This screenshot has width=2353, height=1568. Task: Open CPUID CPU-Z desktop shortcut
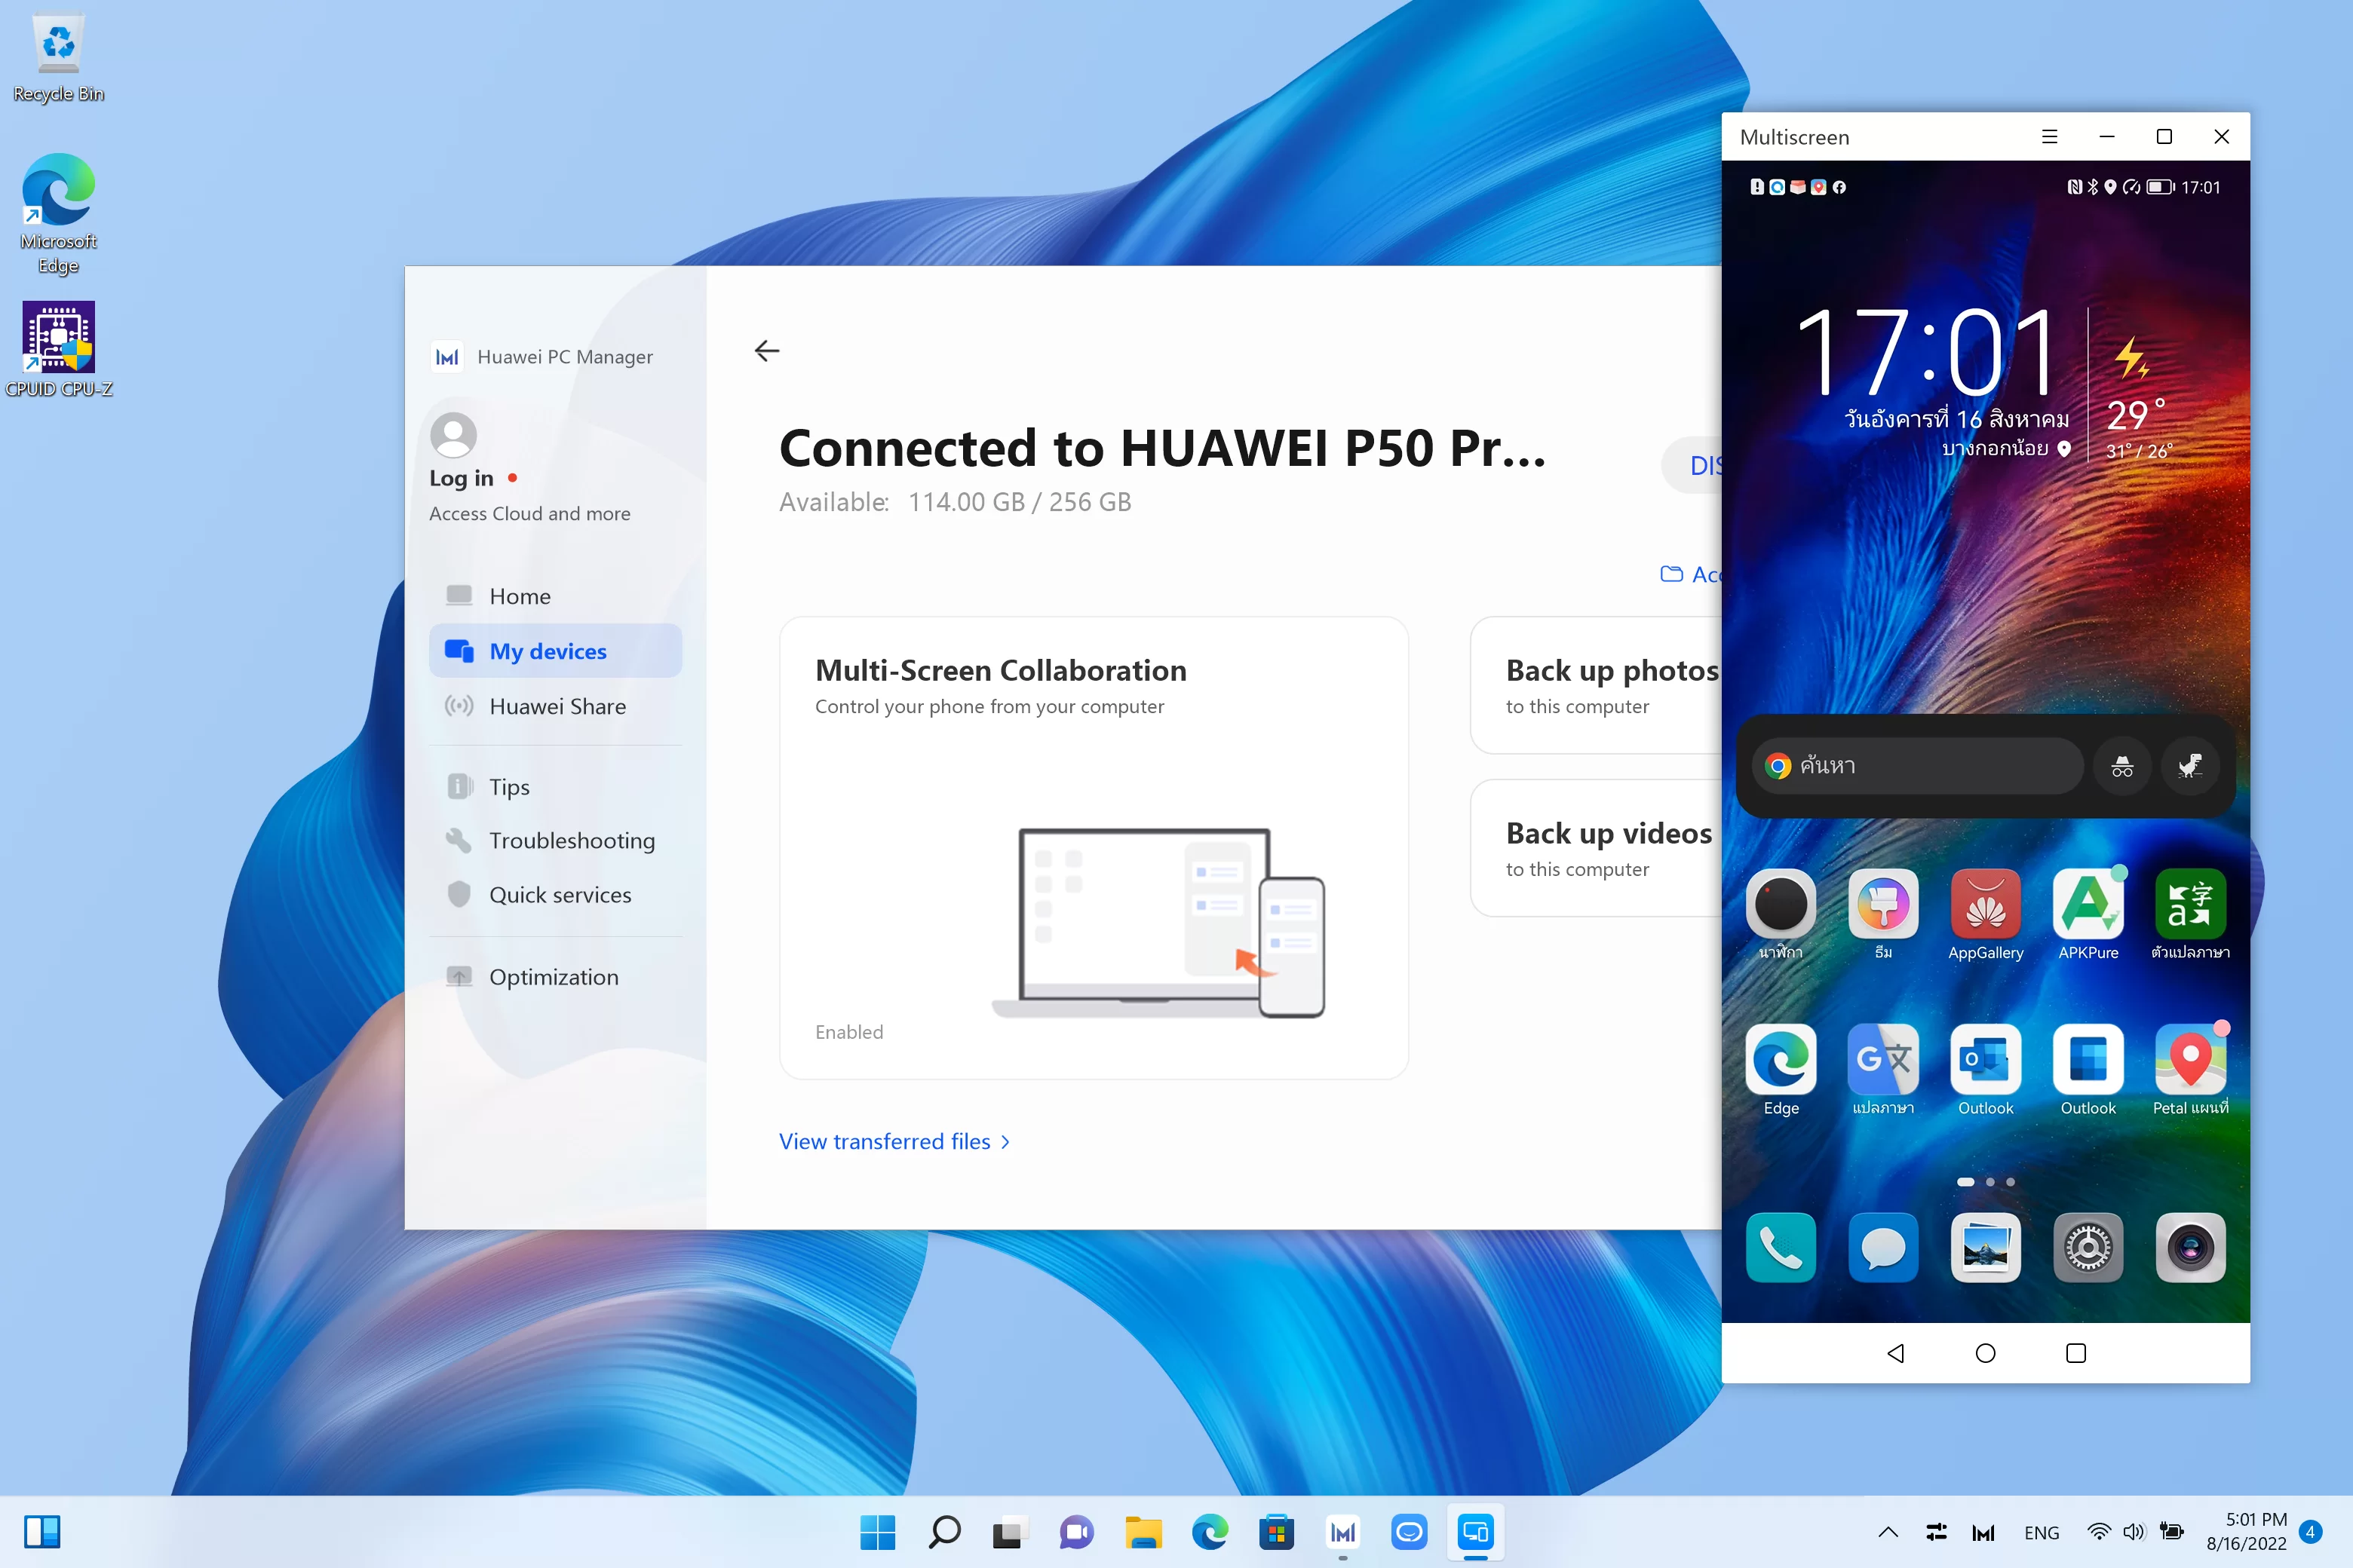(58, 349)
